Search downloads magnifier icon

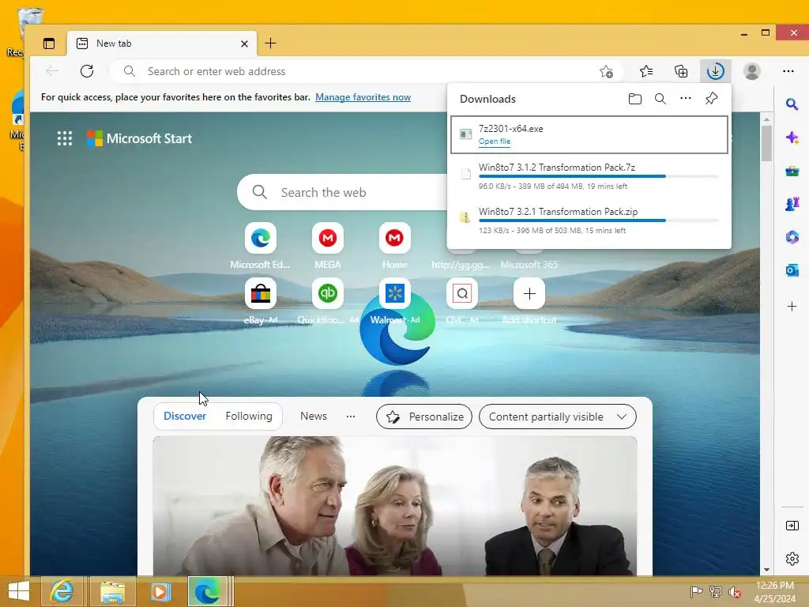click(660, 99)
